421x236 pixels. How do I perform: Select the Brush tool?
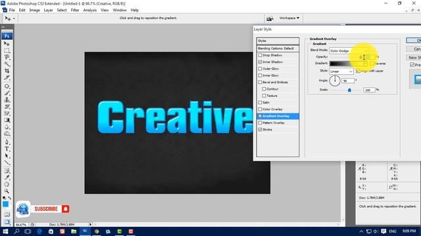click(x=7, y=93)
